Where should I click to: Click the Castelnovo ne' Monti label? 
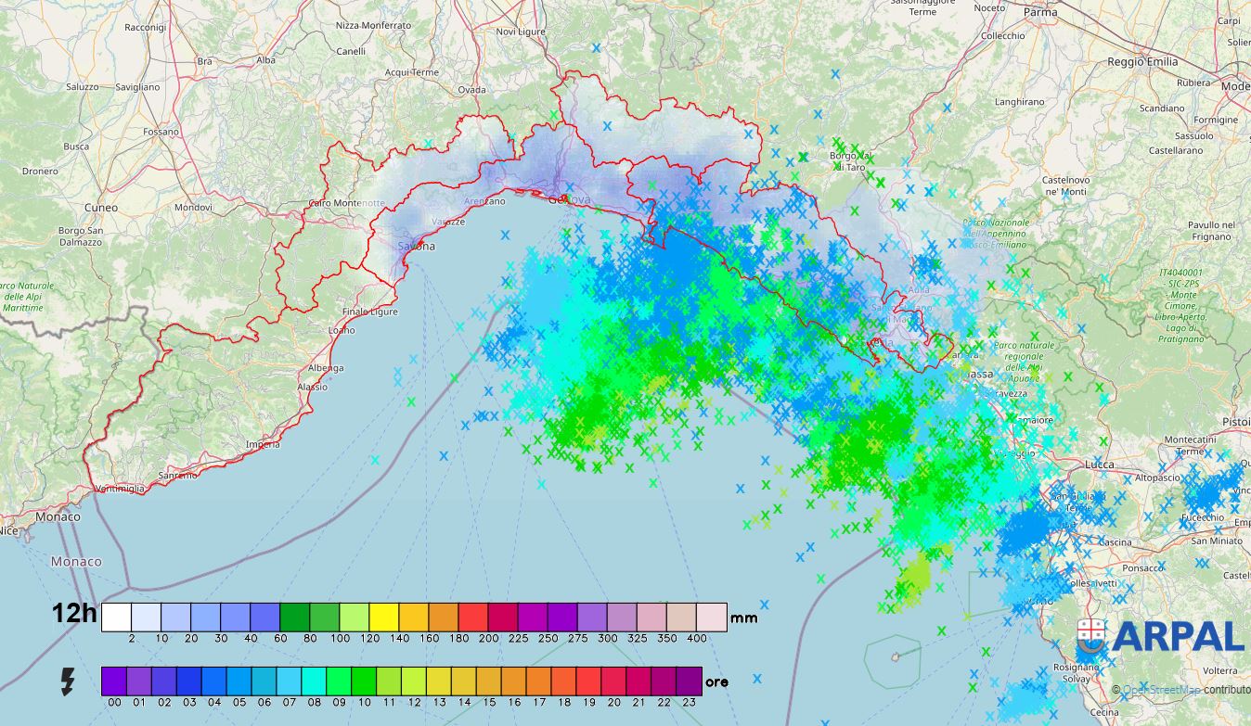click(1065, 185)
